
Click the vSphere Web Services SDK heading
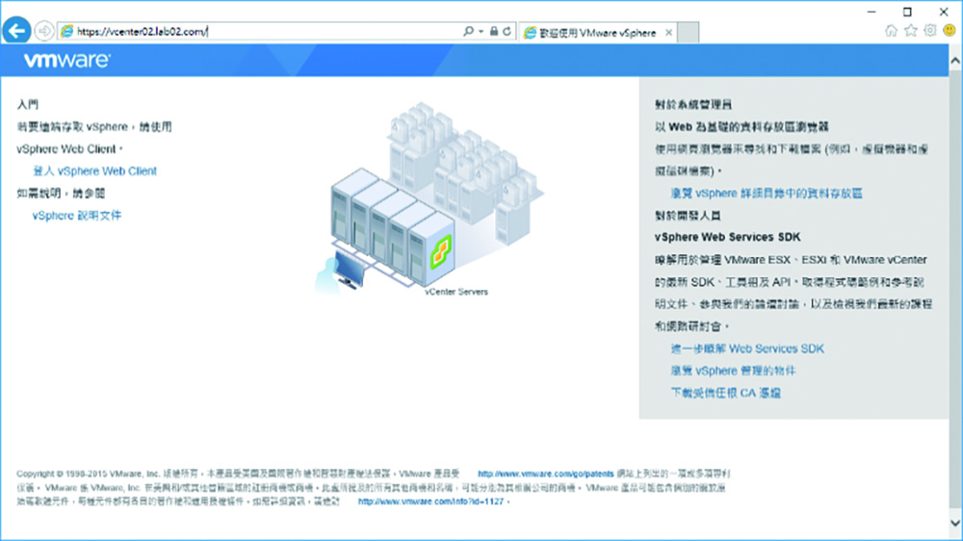727,237
